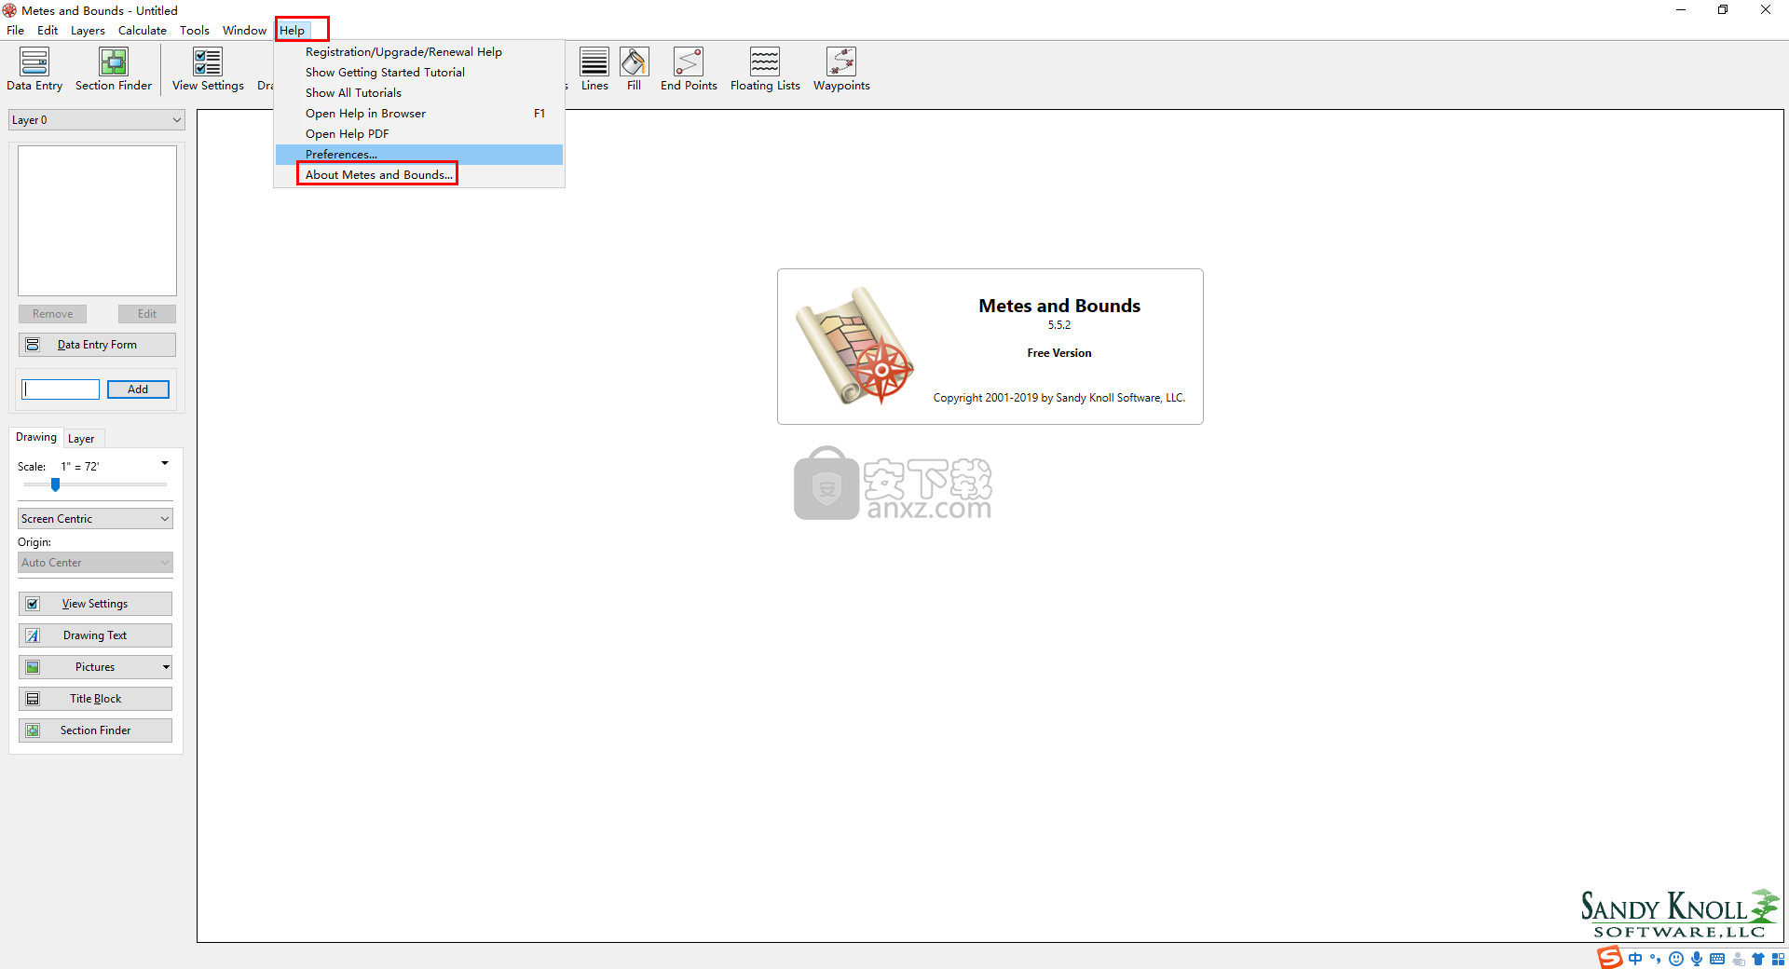Open the IME toolbox grid icon

point(1778,959)
